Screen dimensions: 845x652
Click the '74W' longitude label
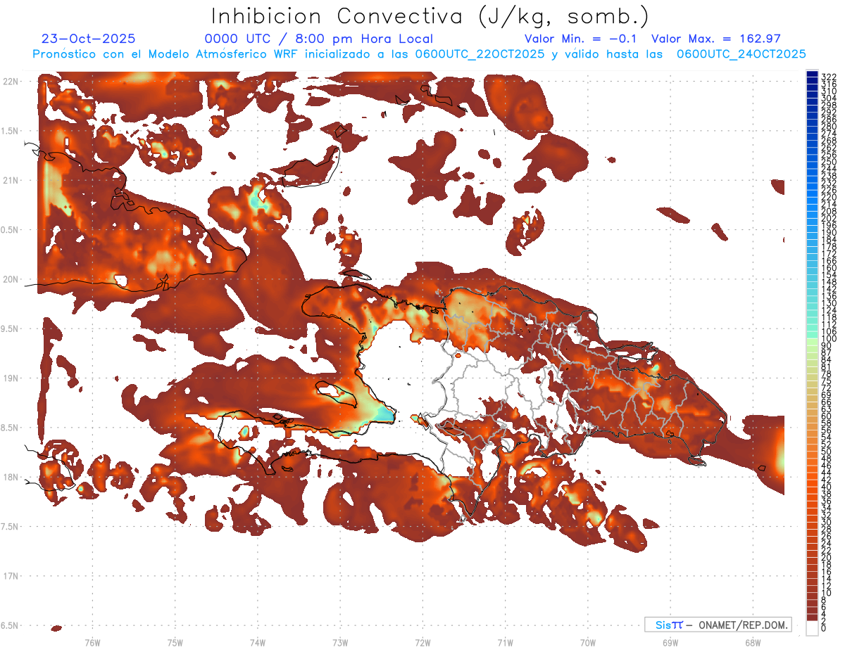tap(257, 642)
